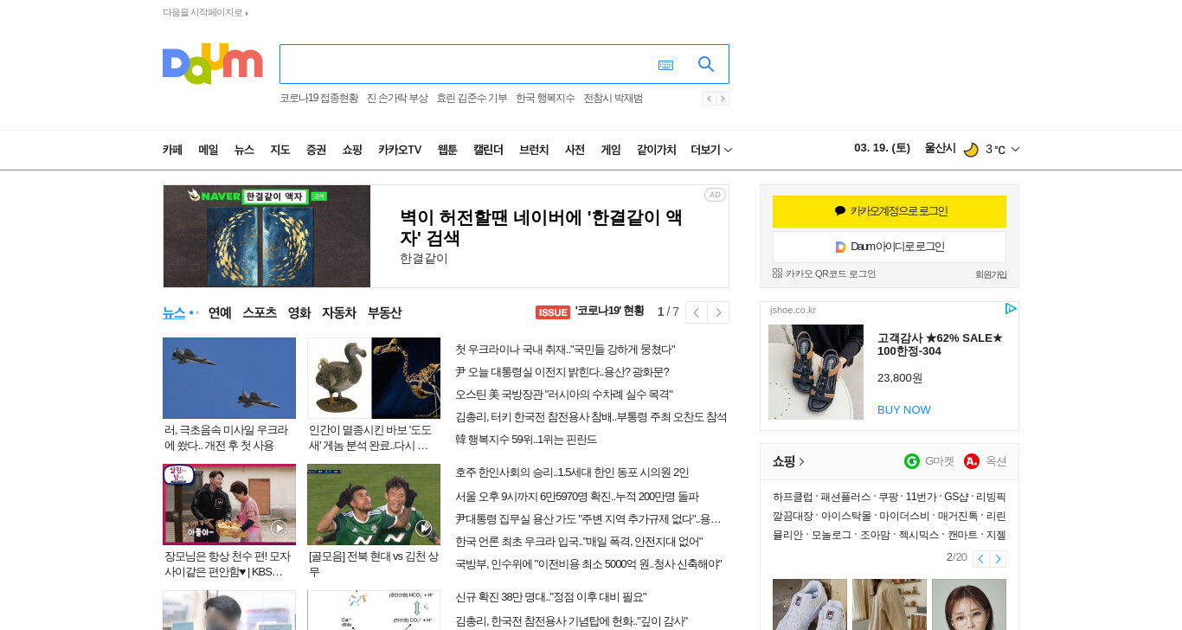Select the 부동산 tab

pyautogui.click(x=384, y=312)
